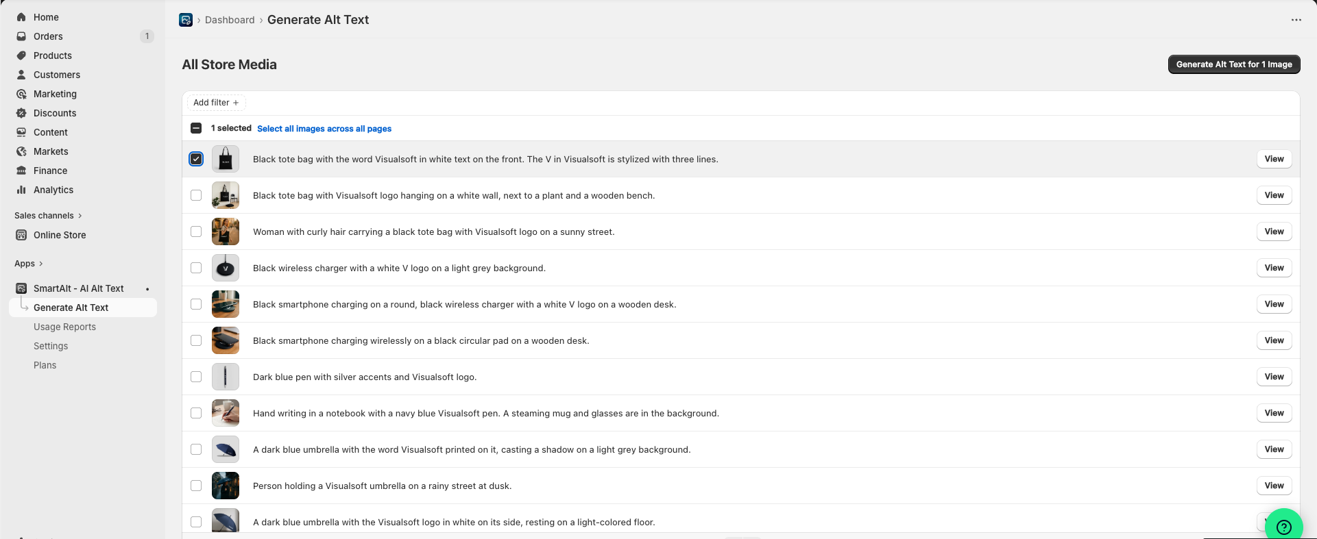Screen dimensions: 1317x539
Task: Open SmartAlt Settings page
Action: click(51, 346)
